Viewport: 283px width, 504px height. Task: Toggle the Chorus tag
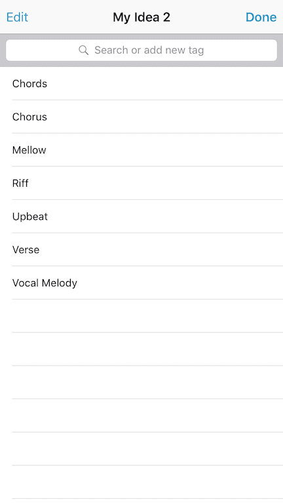pyautogui.click(x=141, y=117)
